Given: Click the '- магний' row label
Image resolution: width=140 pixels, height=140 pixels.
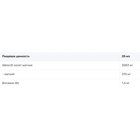Looking at the screenshot, I should [x=8, y=74].
